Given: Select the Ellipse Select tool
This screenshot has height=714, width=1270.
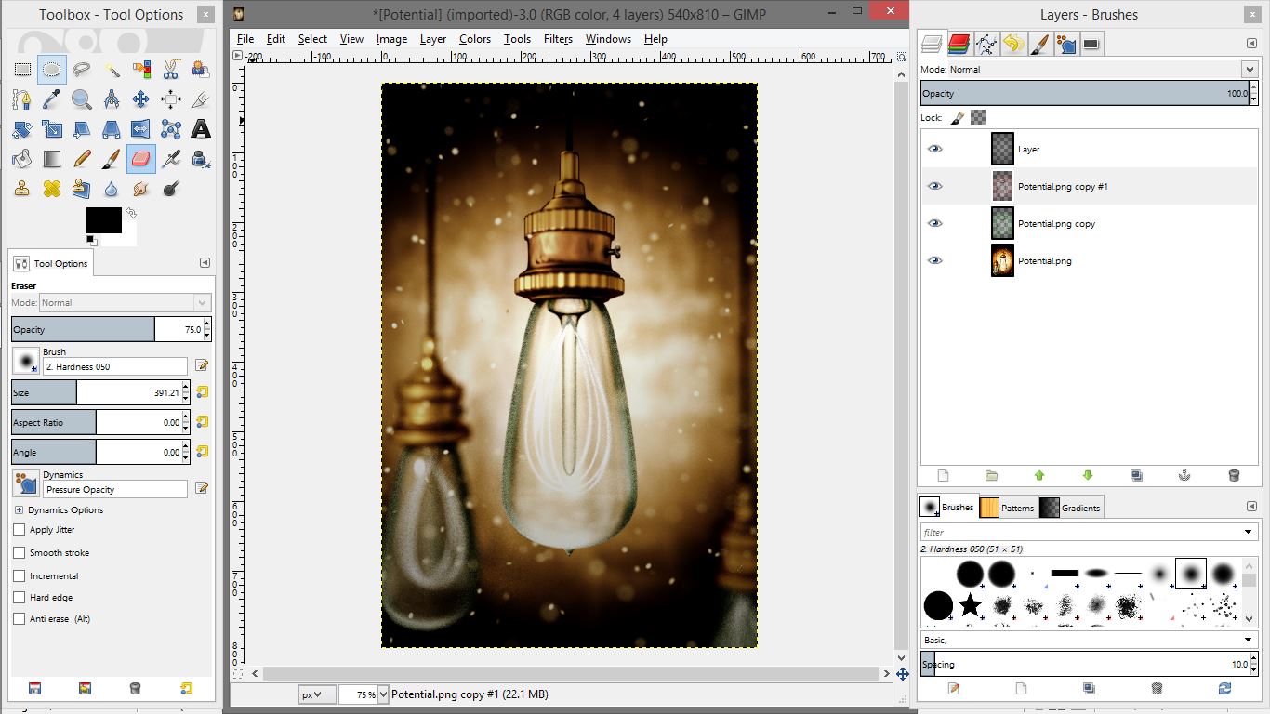Looking at the screenshot, I should click(x=52, y=70).
